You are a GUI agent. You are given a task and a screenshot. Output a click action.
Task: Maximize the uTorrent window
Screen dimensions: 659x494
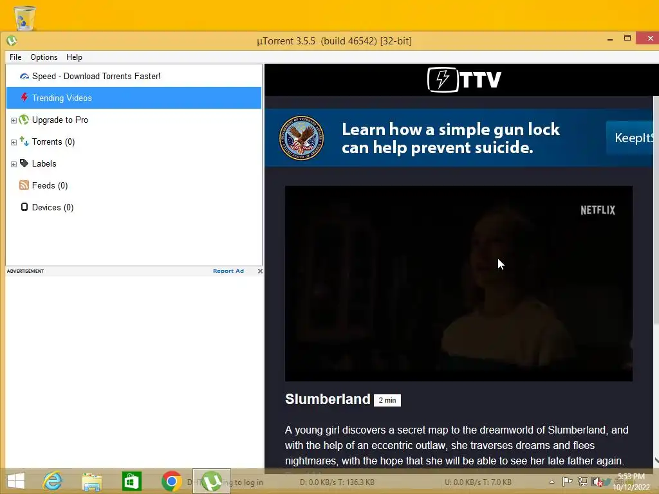coord(627,38)
